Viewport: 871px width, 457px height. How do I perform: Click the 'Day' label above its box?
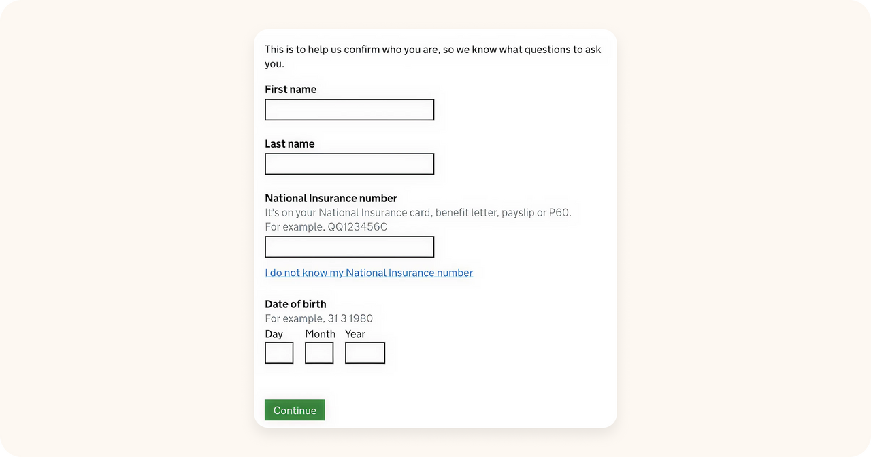tap(274, 334)
